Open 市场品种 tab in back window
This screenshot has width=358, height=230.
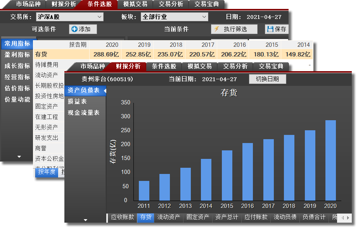28,4
